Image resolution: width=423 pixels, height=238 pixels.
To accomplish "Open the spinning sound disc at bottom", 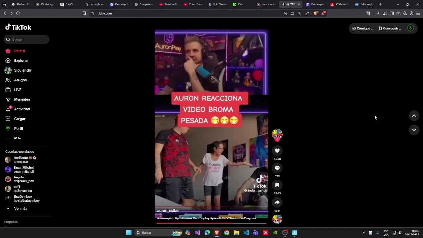I will tap(277, 219).
